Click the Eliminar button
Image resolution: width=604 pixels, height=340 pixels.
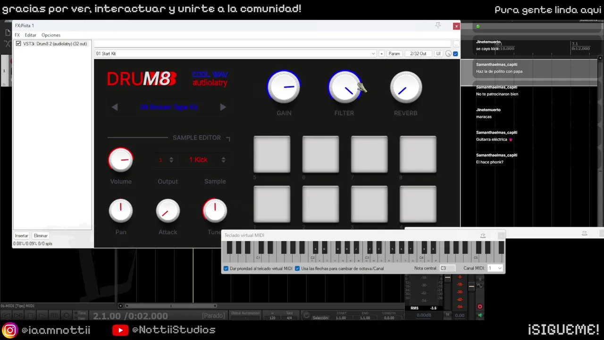coord(41,236)
